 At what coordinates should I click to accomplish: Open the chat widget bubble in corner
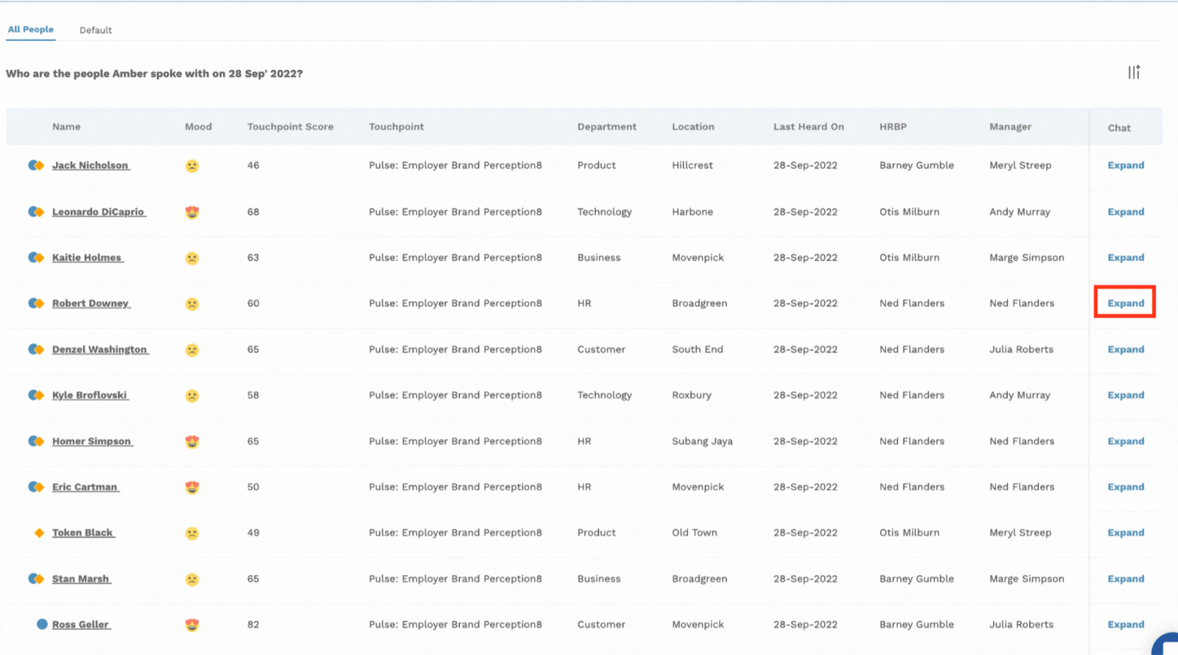point(1167,643)
